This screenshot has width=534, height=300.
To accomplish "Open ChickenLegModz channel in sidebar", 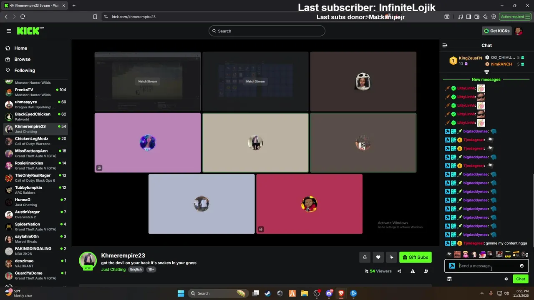I will pyautogui.click(x=35, y=141).
